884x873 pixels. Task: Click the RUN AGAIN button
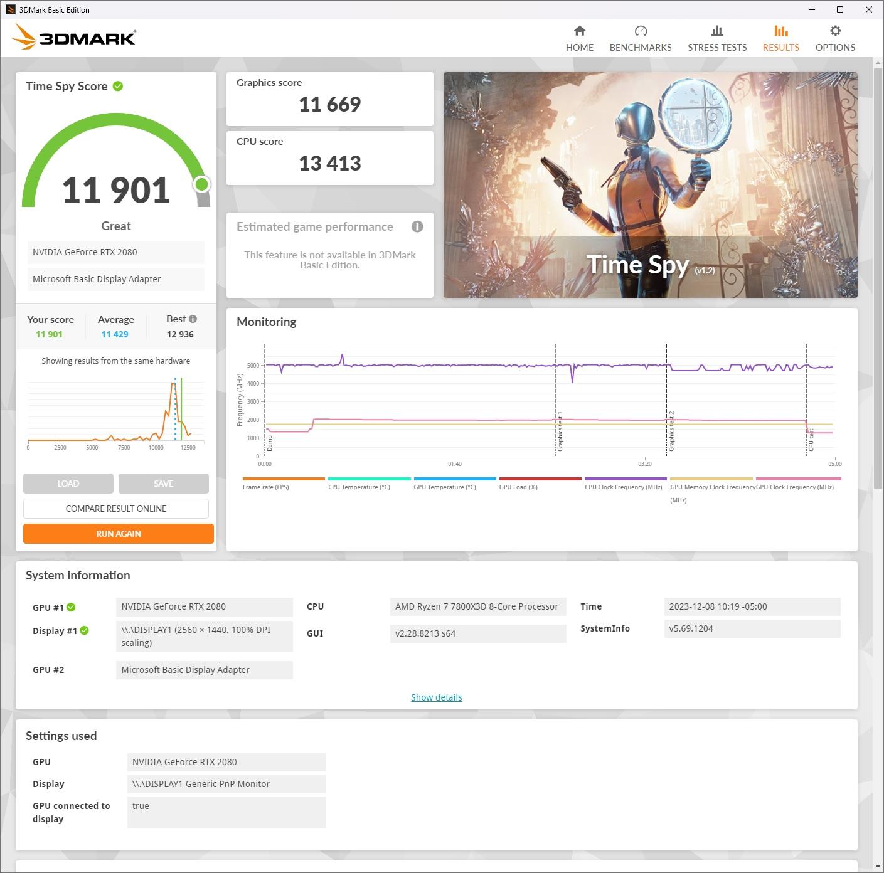(x=118, y=533)
